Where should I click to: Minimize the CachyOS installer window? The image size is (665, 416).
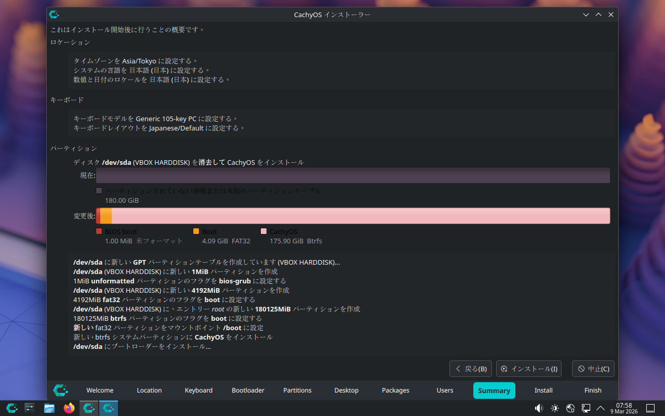[x=586, y=15]
